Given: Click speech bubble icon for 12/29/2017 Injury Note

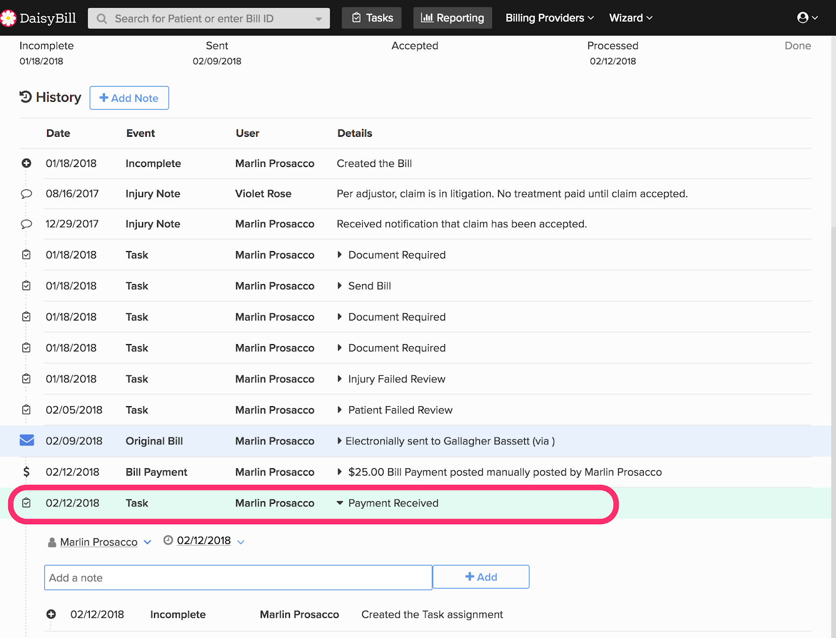Looking at the screenshot, I should tap(26, 225).
